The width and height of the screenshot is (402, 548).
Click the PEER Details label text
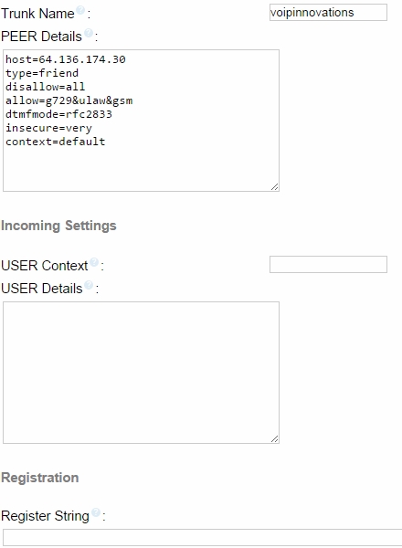point(42,37)
